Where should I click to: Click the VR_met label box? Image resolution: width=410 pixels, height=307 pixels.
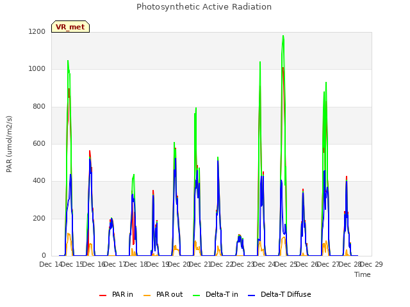coord(70,27)
